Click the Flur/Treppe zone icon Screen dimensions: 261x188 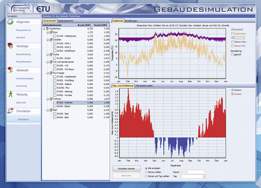click(x=51, y=73)
